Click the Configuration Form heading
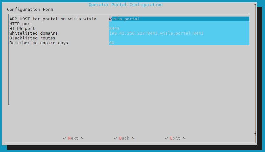Image resolution: width=265 pixels, height=152 pixels. pyautogui.click(x=30, y=10)
